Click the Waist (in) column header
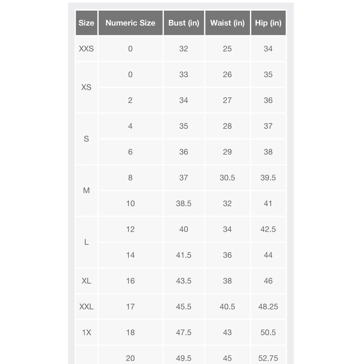The image size is (364, 364). click(227, 23)
